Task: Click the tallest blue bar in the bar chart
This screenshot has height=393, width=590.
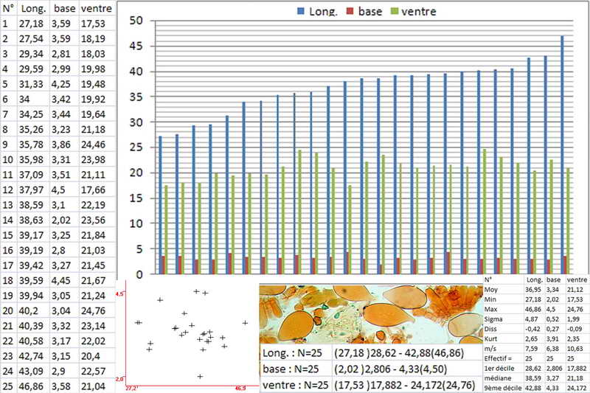Action: [563, 155]
